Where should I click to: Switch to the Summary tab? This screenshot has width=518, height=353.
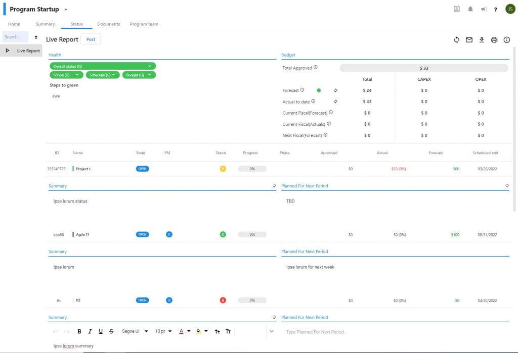45,24
